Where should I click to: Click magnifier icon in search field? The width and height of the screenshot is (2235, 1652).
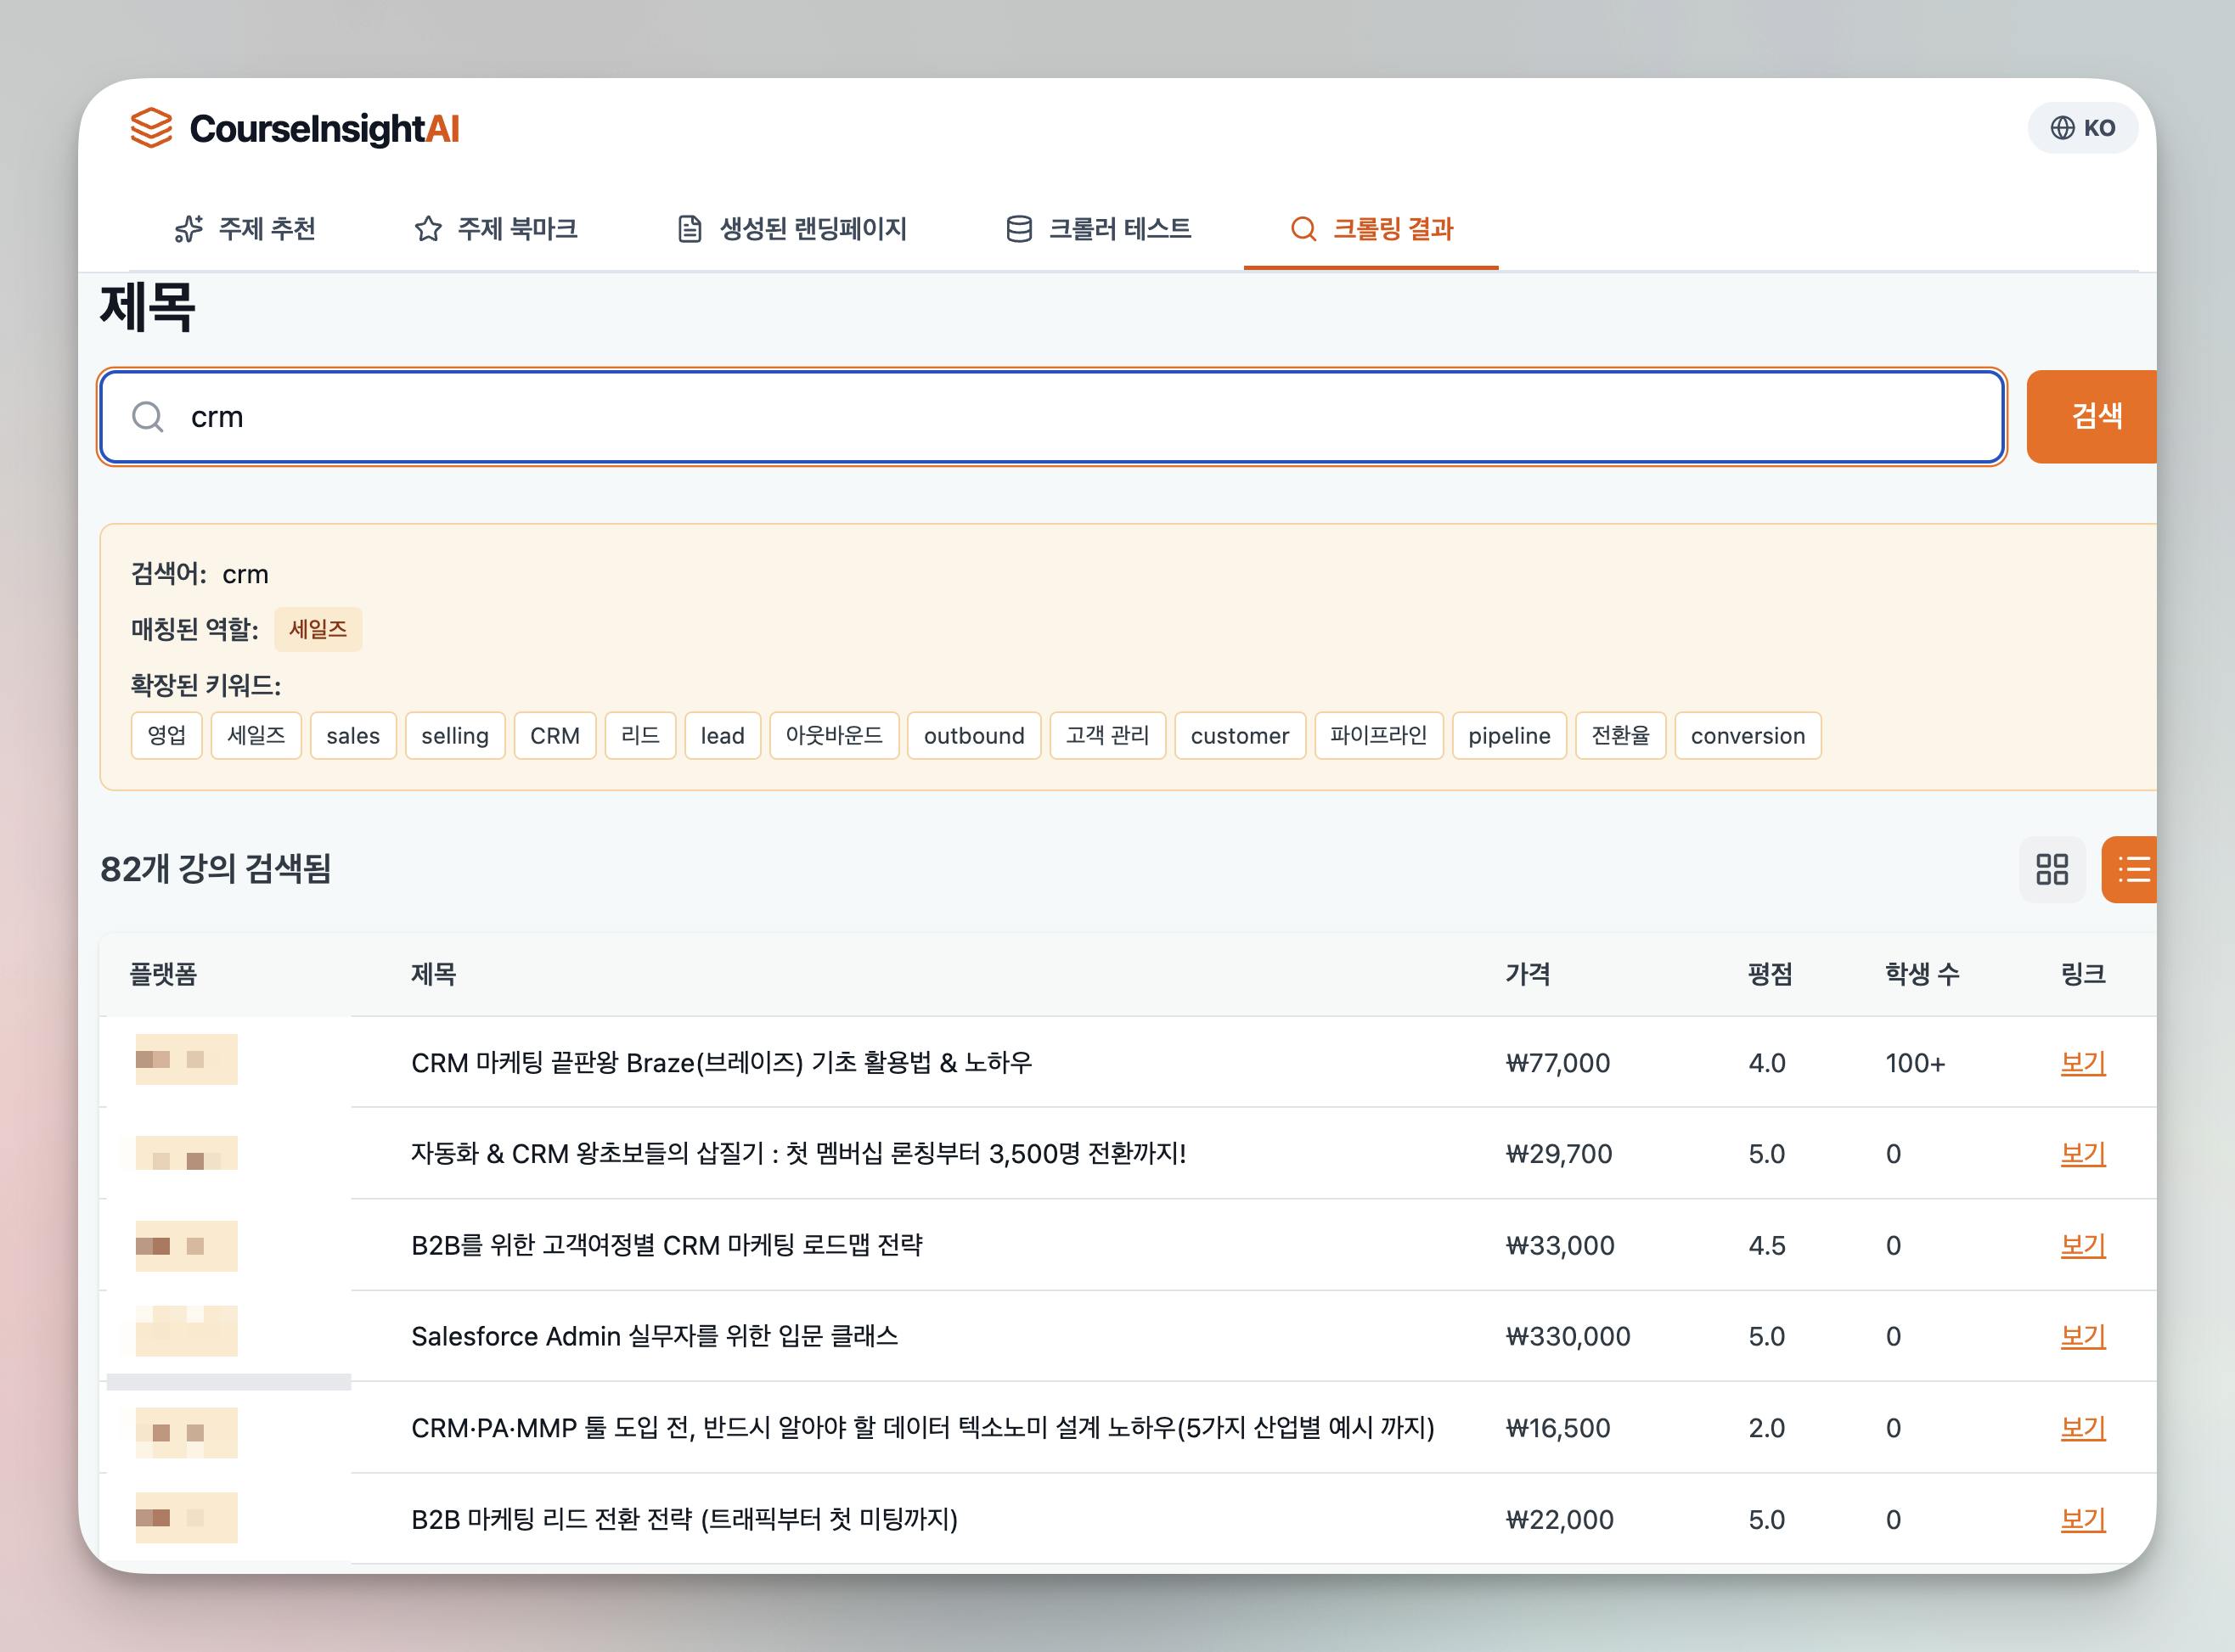148,417
